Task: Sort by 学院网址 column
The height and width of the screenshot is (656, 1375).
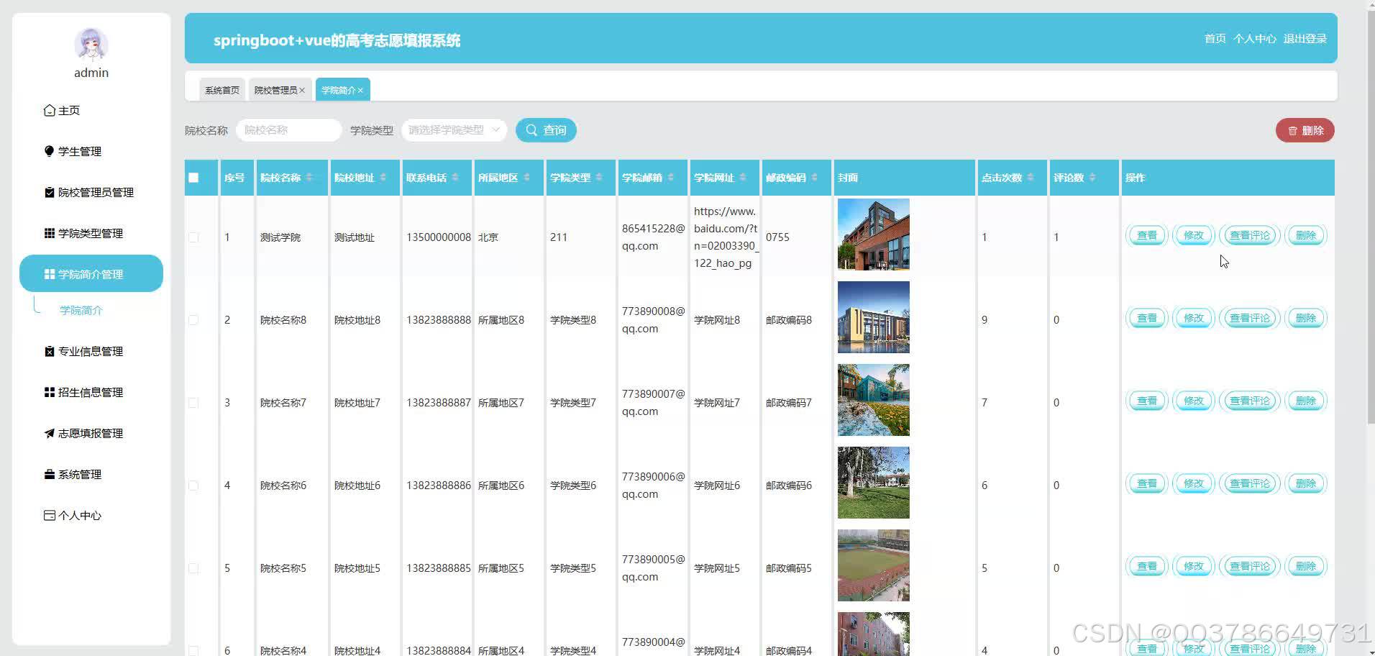Action: pyautogui.click(x=743, y=178)
